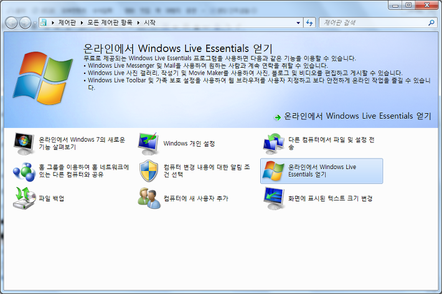Click the control panel icon in the address bar
This screenshot has height=294, width=442.
(44, 22)
